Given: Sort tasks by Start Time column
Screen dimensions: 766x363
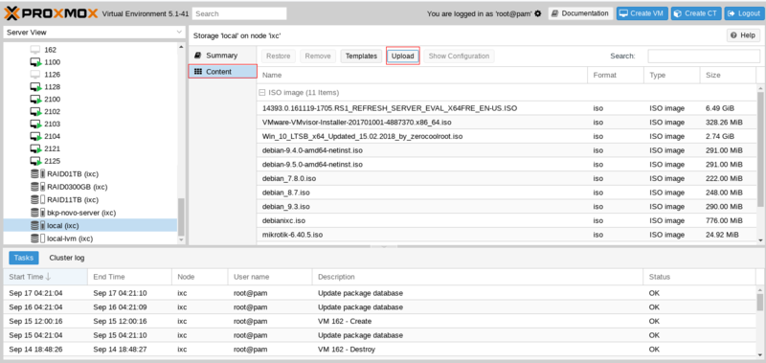Looking at the screenshot, I should (45, 277).
